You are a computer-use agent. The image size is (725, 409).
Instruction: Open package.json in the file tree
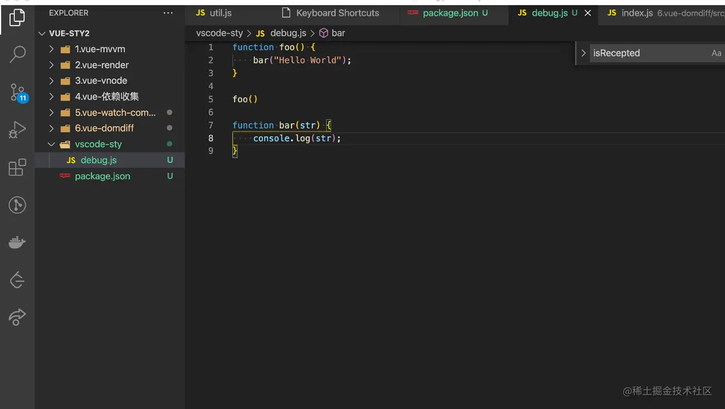click(102, 176)
